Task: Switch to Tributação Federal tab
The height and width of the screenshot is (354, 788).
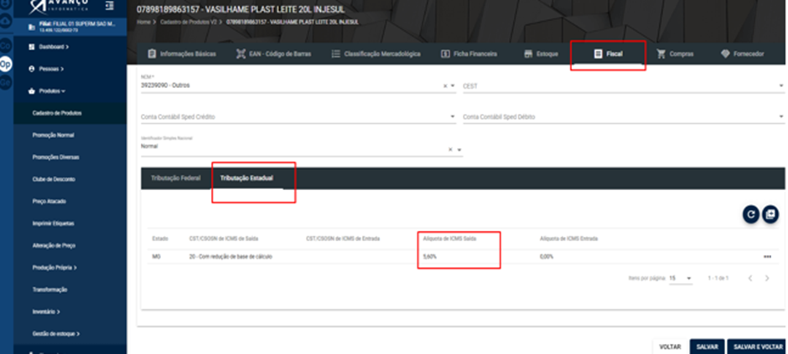Action: (175, 178)
